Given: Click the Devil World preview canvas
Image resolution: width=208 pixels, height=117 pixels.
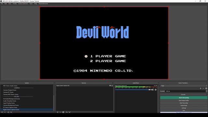Looking at the screenshot, I should tap(104, 43).
